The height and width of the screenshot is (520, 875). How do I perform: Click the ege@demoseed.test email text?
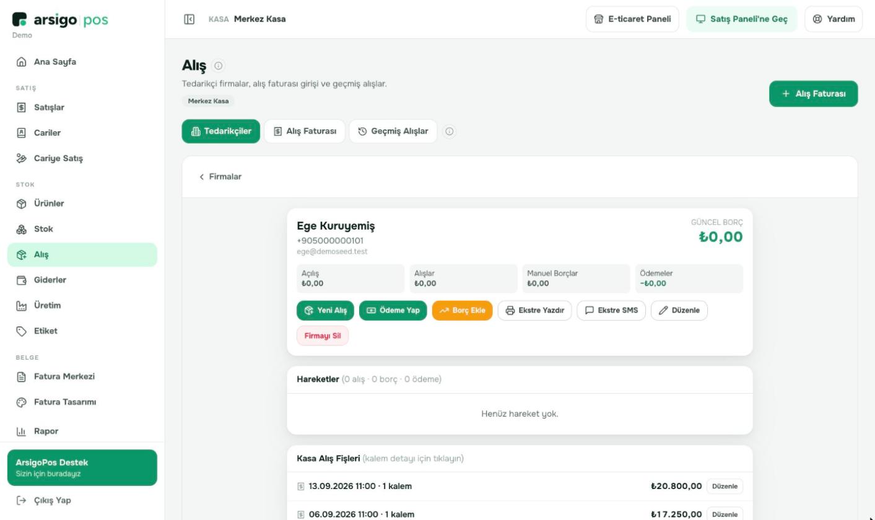pos(332,252)
